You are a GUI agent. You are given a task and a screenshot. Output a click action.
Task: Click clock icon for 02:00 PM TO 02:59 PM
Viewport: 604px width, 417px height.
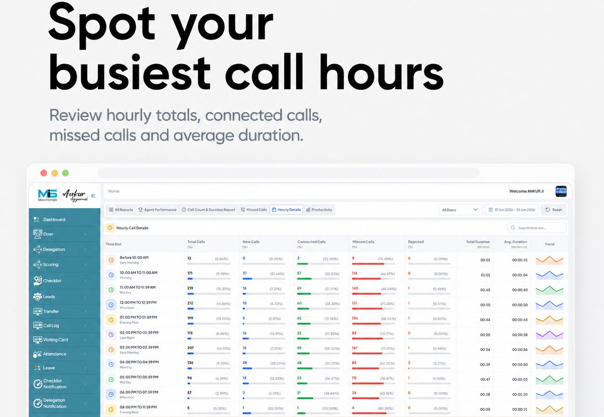pyautogui.click(x=111, y=335)
